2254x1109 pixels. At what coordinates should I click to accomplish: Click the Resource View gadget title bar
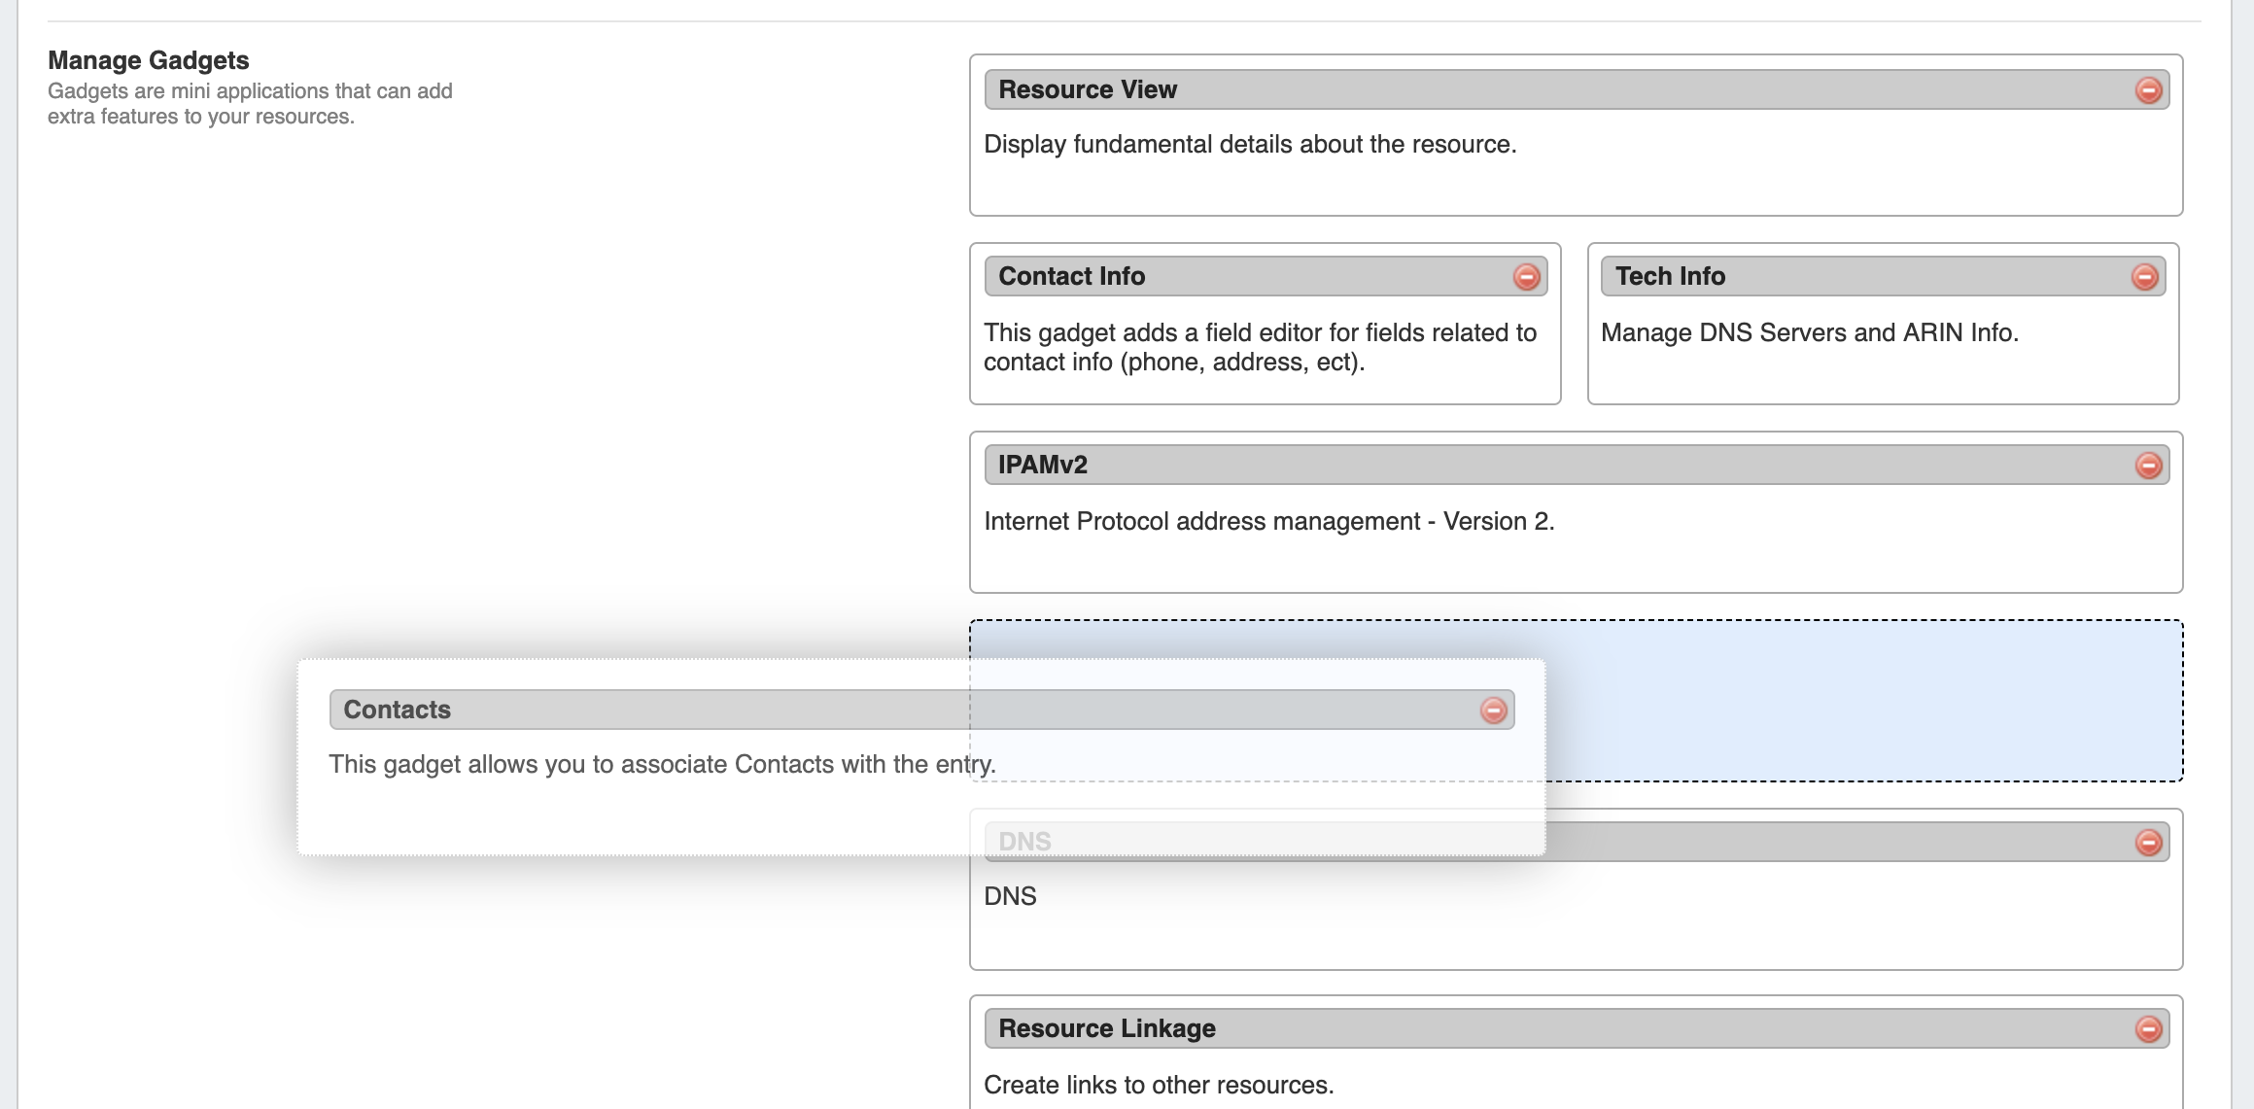pyautogui.click(x=1555, y=89)
